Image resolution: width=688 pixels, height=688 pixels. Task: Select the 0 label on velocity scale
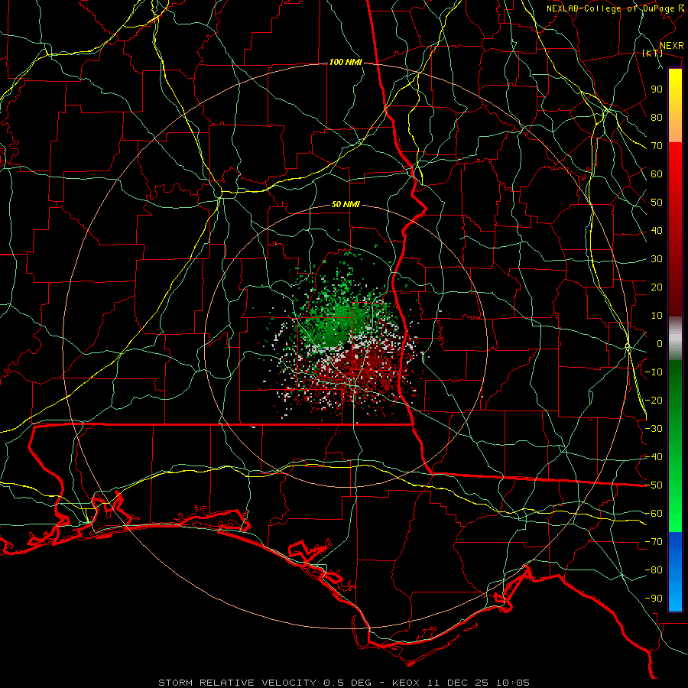660,343
